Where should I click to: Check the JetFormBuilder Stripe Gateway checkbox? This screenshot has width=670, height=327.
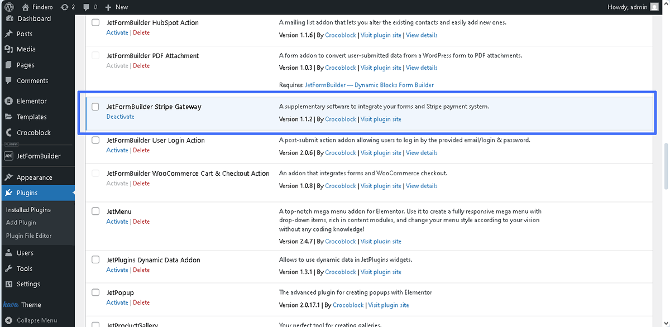[95, 106]
